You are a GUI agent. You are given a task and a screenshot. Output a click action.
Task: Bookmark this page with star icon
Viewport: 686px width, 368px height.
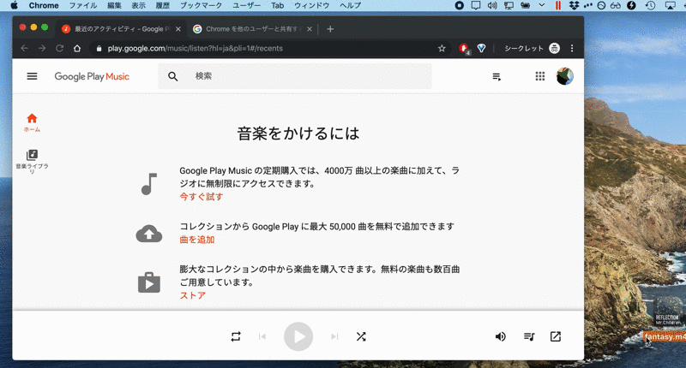[x=442, y=48]
